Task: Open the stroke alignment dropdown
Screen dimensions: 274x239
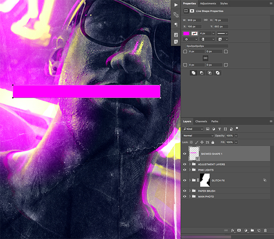Action: (x=190, y=39)
